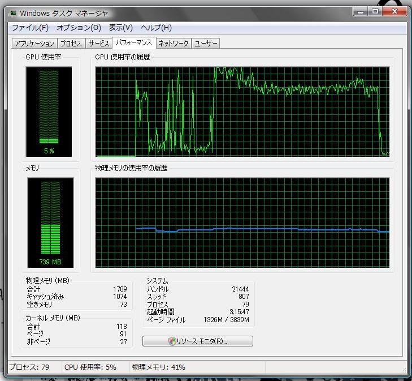Click the ページ ファイル value 1326M / 3839M
The width and height of the screenshot is (412, 381).
coord(226,320)
